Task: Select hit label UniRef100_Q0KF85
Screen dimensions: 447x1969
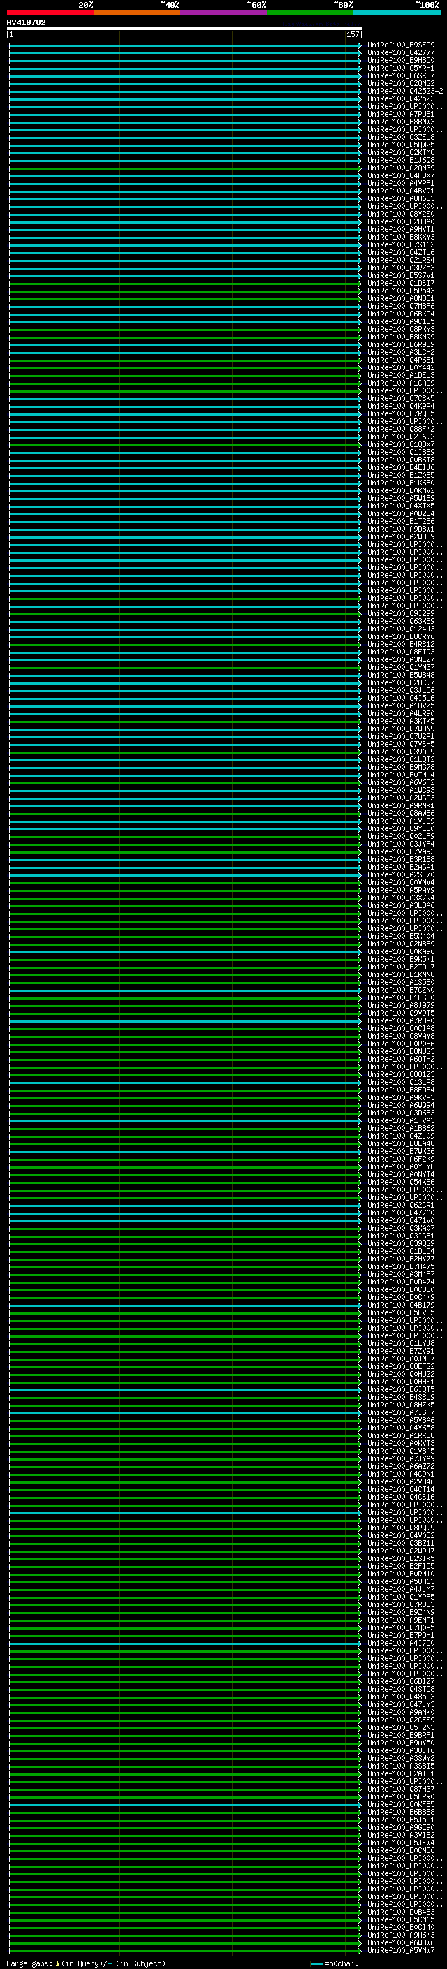Action: tap(400, 1805)
